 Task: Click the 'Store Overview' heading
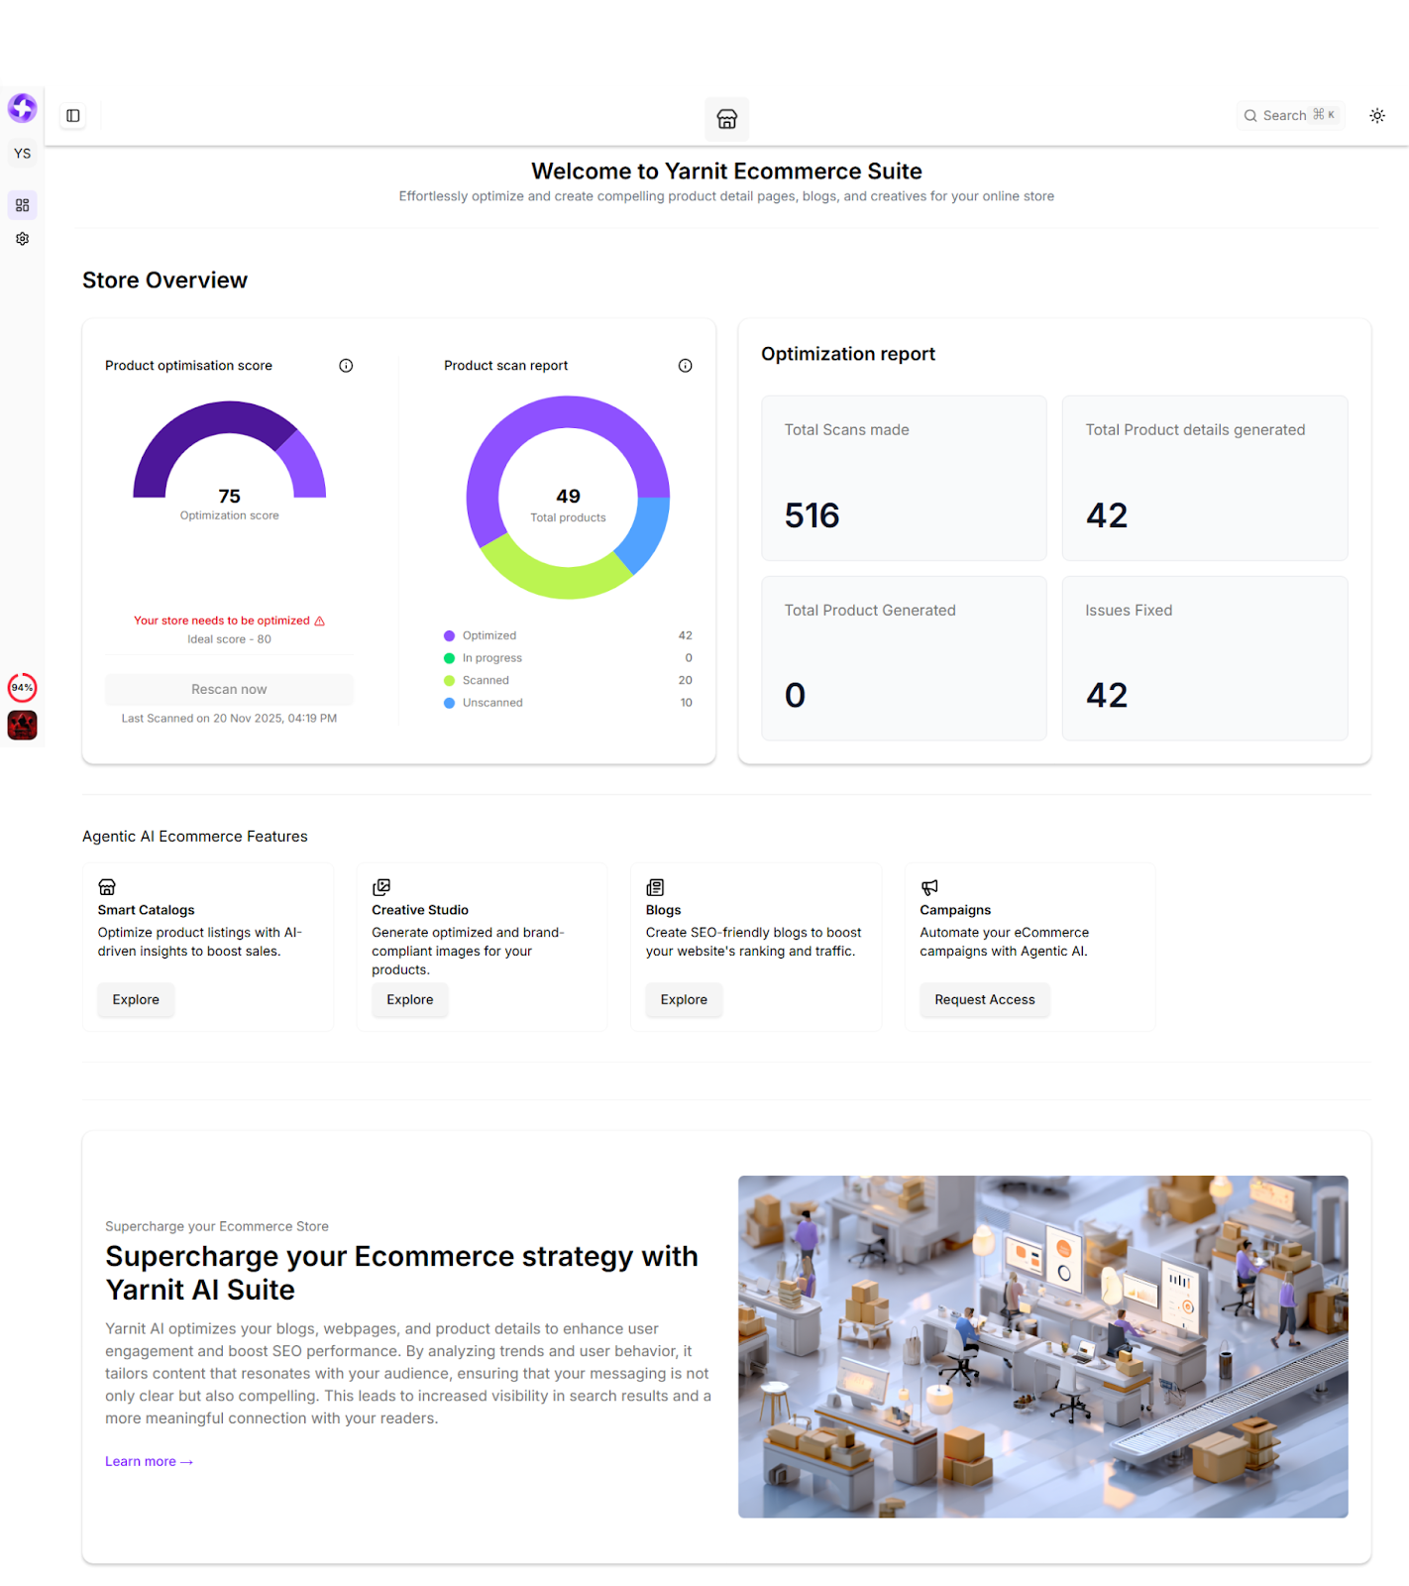(164, 281)
